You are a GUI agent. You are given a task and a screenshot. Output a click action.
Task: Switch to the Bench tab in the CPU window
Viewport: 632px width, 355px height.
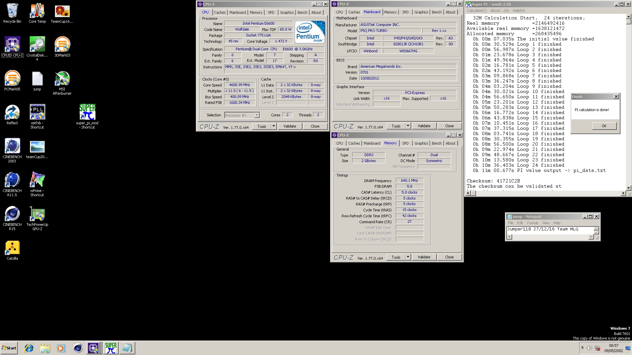[x=302, y=12]
